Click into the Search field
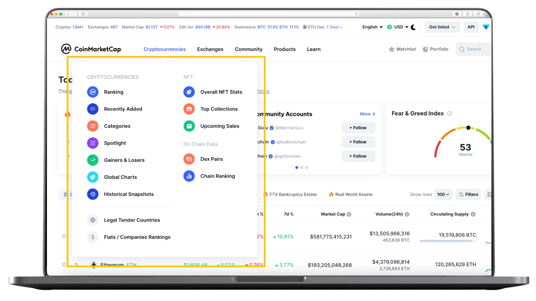536x301 pixels. 474,49
